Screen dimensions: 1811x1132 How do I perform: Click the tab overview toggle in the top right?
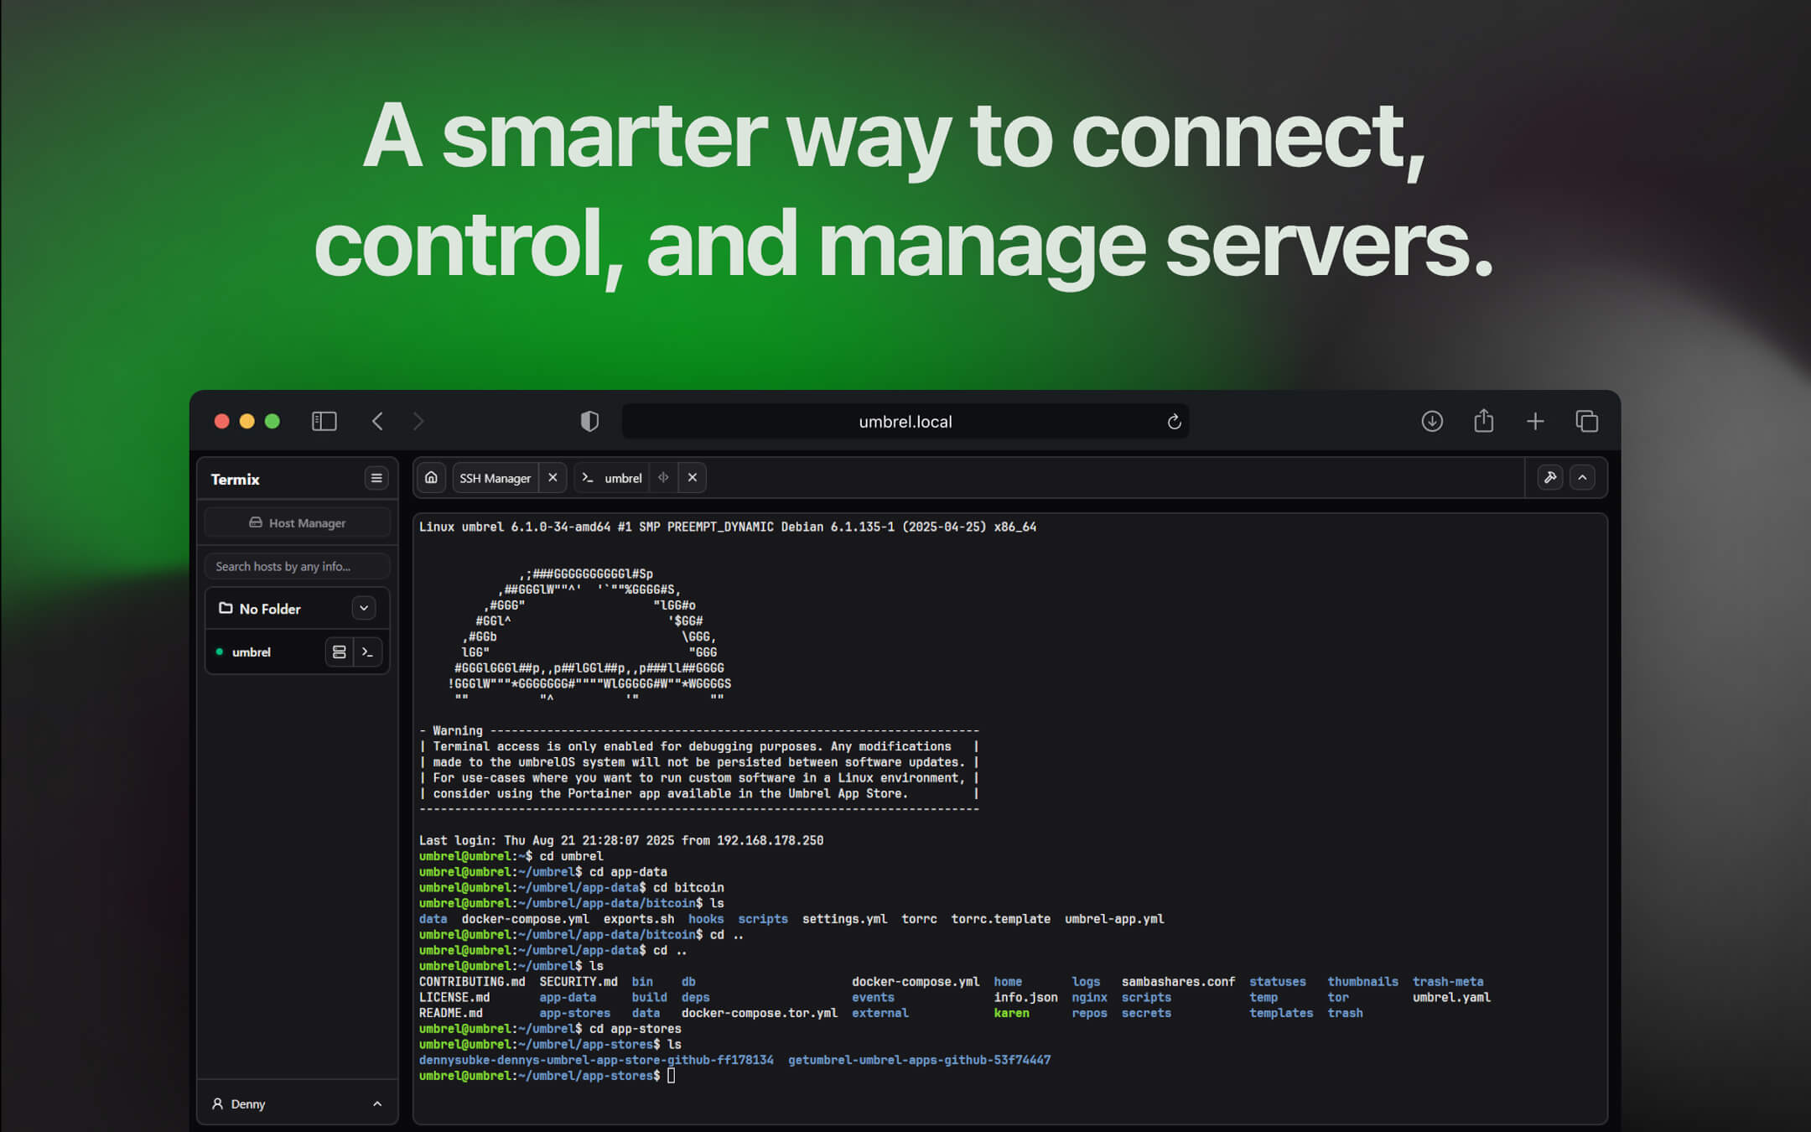coord(1587,421)
